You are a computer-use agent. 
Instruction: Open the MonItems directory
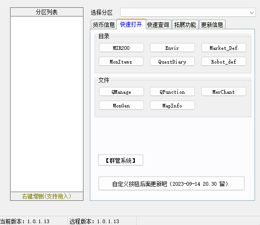[121, 62]
